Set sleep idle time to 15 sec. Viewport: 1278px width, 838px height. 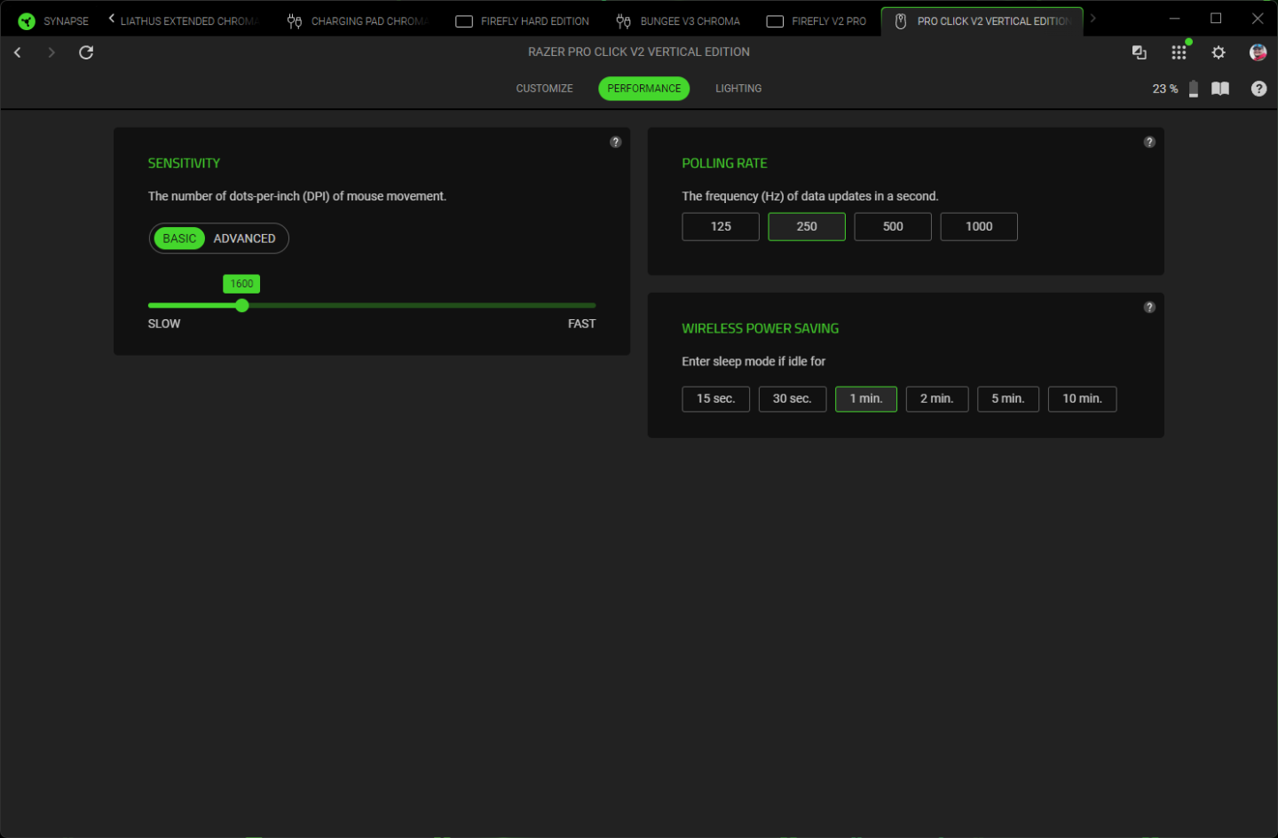pyautogui.click(x=715, y=399)
